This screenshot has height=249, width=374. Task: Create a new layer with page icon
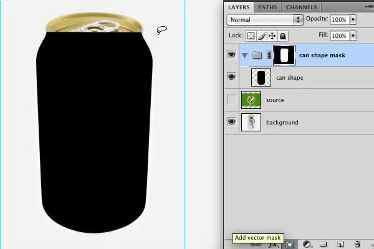pyautogui.click(x=340, y=244)
